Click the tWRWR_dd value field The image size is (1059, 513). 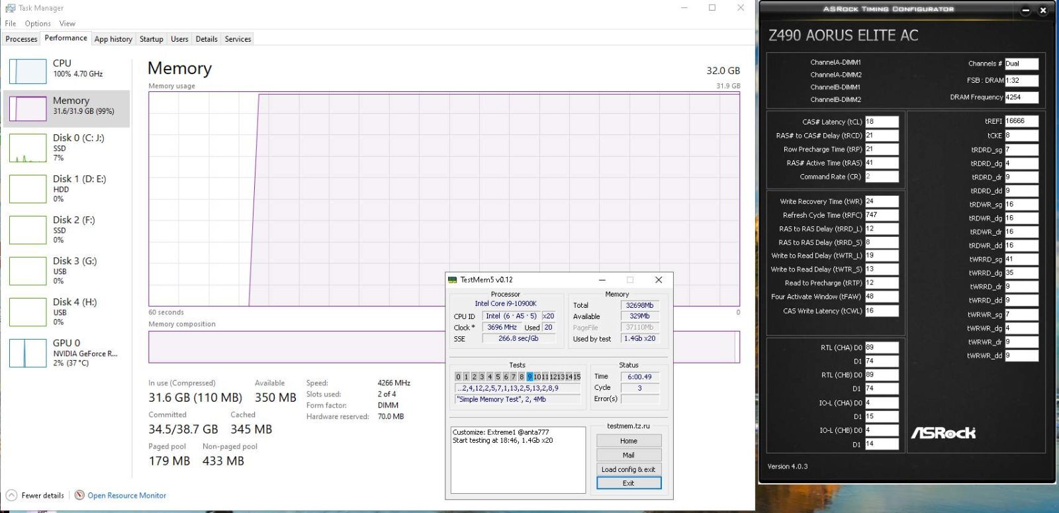point(1021,355)
